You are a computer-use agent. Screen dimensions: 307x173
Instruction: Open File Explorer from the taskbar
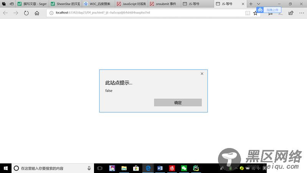124,168
